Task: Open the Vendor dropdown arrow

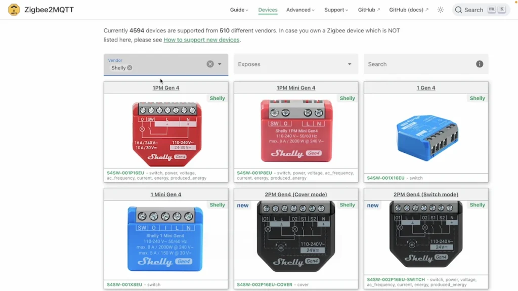Action: [220, 64]
